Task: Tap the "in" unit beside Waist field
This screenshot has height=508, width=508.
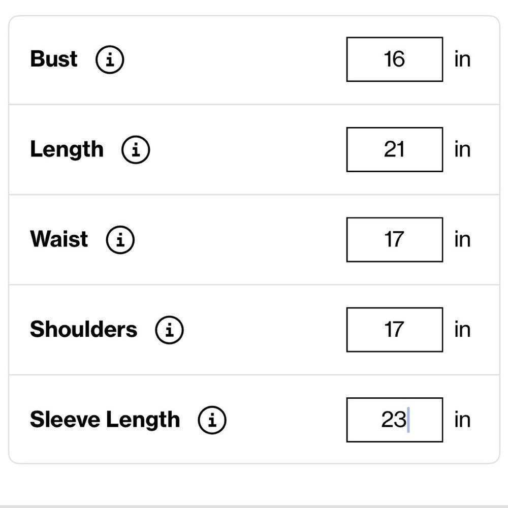Action: (x=462, y=240)
